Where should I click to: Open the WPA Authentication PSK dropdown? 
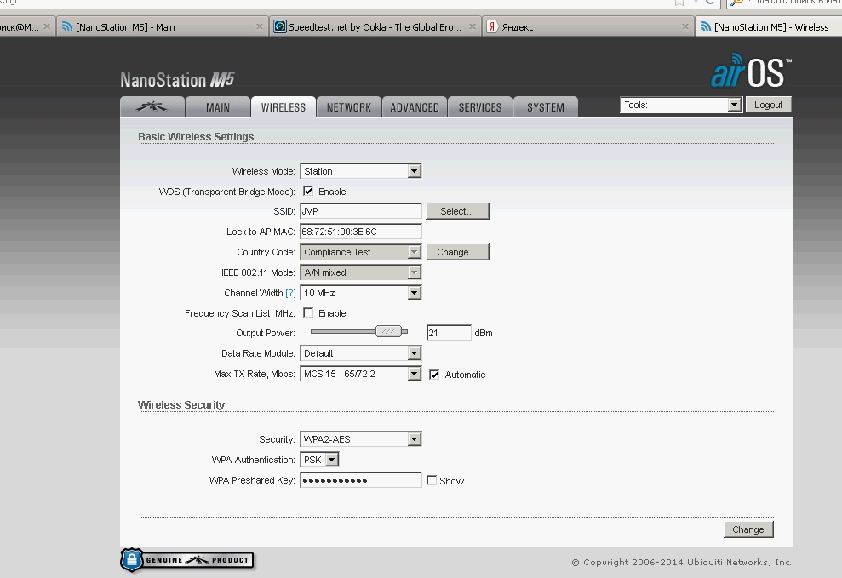click(319, 460)
